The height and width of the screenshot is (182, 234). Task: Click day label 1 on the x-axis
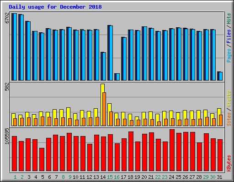pos(15,177)
